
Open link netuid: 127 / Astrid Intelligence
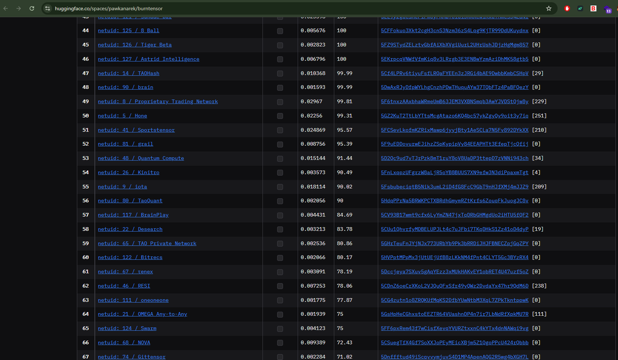point(148,59)
